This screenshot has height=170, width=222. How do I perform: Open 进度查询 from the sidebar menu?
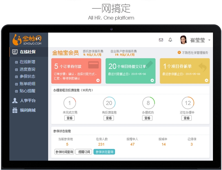point(27,69)
